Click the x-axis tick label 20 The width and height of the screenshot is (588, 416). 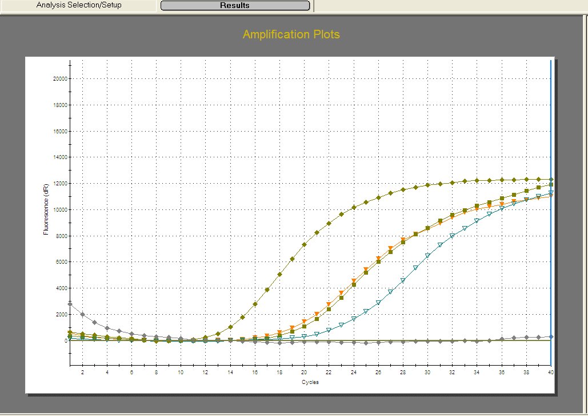pos(304,371)
